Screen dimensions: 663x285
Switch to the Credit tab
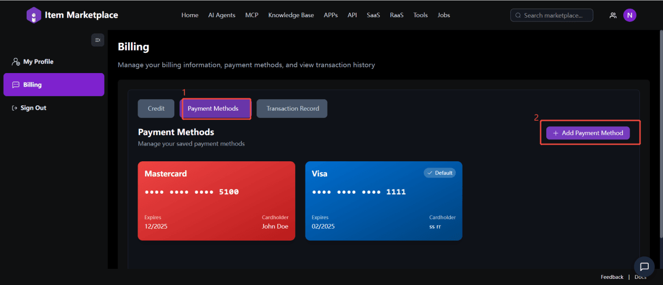tap(156, 109)
